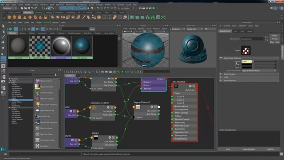Select the test_material swatch in material browser
Screen dimensions: 284x160
coord(82,48)
